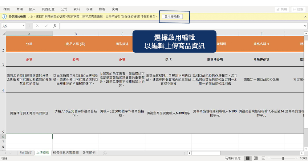Open the 插入 ribbon tab

(x=32, y=9)
